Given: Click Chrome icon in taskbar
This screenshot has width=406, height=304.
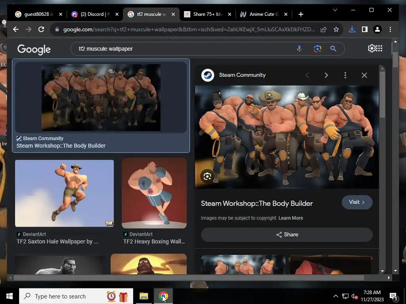Looking at the screenshot, I should (163, 296).
